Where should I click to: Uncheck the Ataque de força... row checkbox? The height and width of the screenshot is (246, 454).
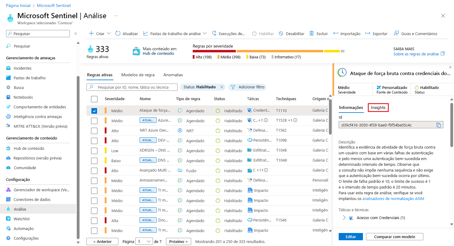click(94, 111)
